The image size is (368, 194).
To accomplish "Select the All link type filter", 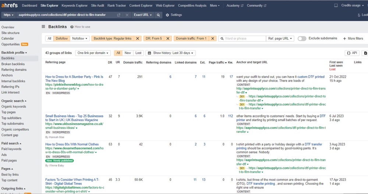I will (x=49, y=39).
